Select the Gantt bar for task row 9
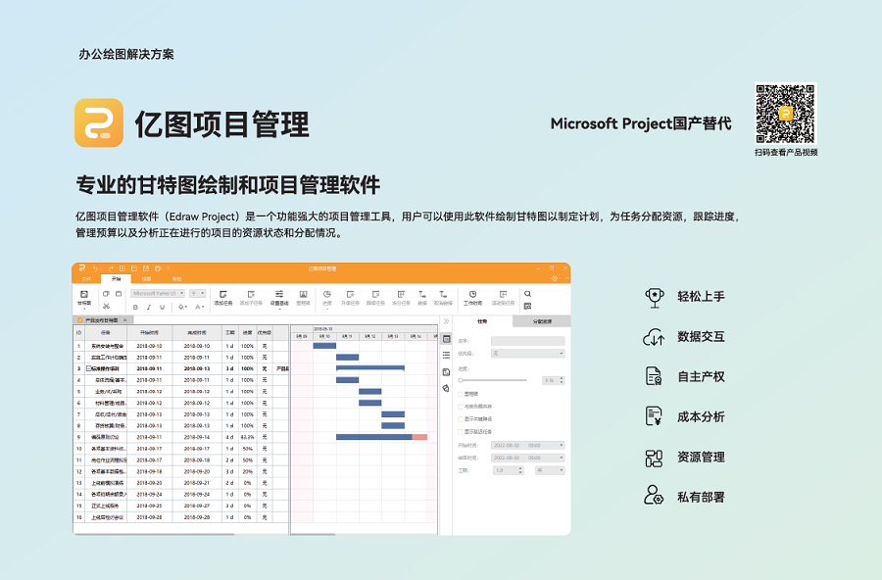The height and width of the screenshot is (580, 882). coord(381,437)
